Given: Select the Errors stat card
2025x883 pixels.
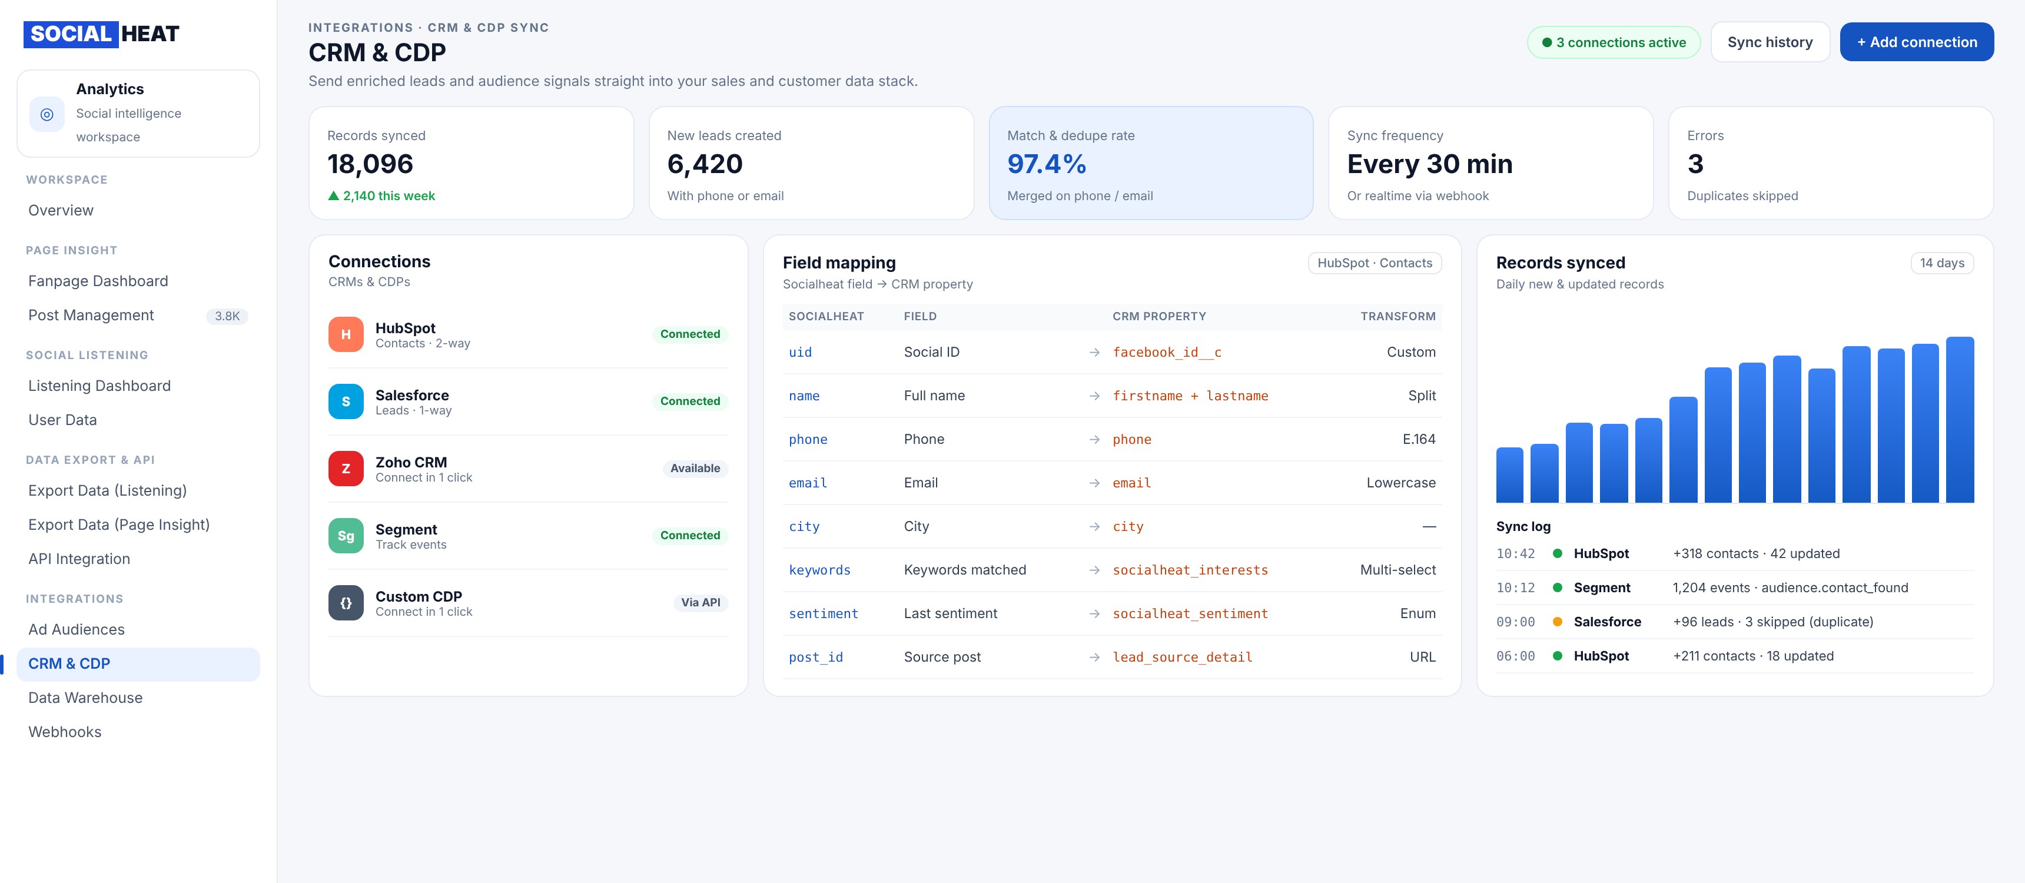Looking at the screenshot, I should (x=1830, y=164).
